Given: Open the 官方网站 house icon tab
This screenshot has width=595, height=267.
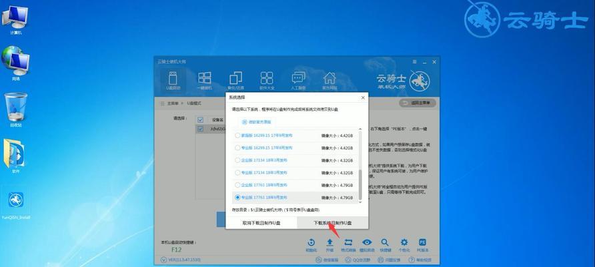Looking at the screenshot, I should click(x=330, y=81).
